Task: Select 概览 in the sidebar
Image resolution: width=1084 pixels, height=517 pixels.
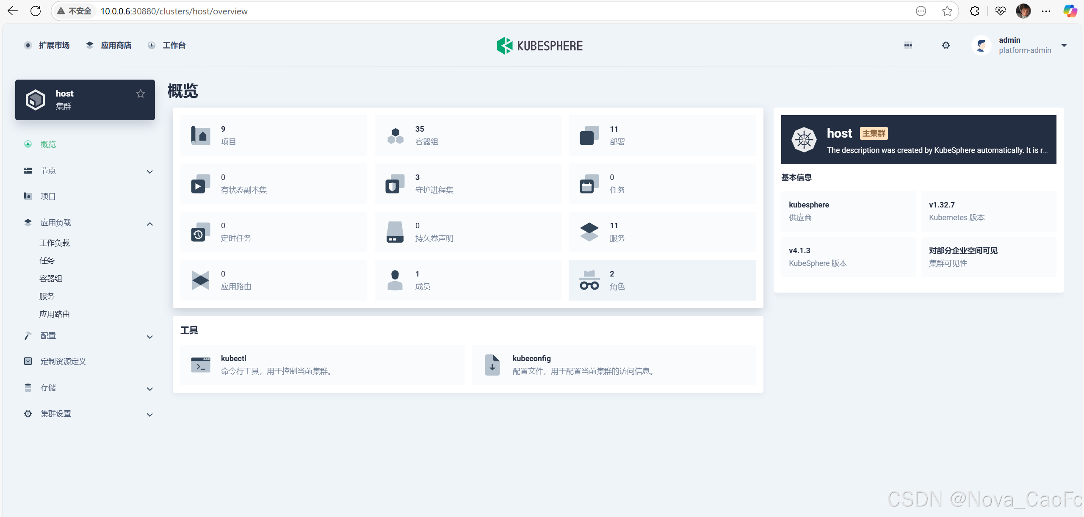Action: point(48,144)
